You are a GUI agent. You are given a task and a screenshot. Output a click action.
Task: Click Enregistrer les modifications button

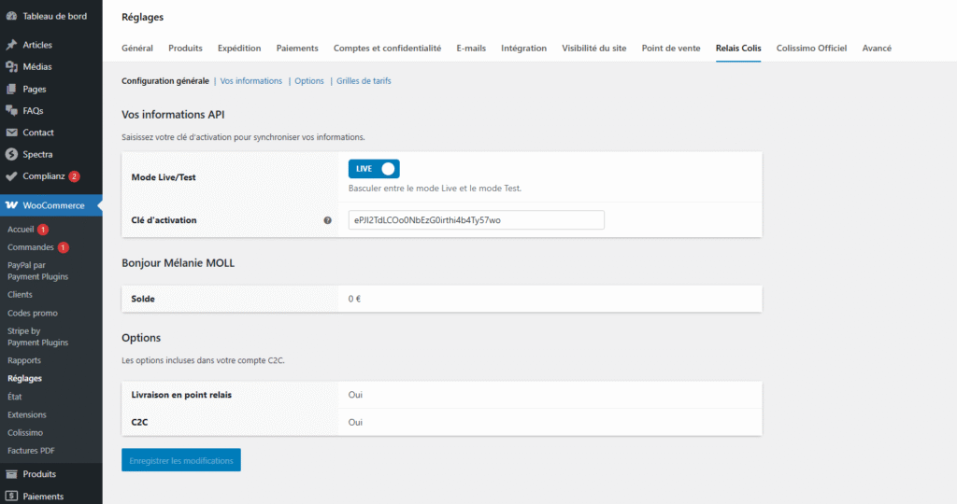point(181,460)
